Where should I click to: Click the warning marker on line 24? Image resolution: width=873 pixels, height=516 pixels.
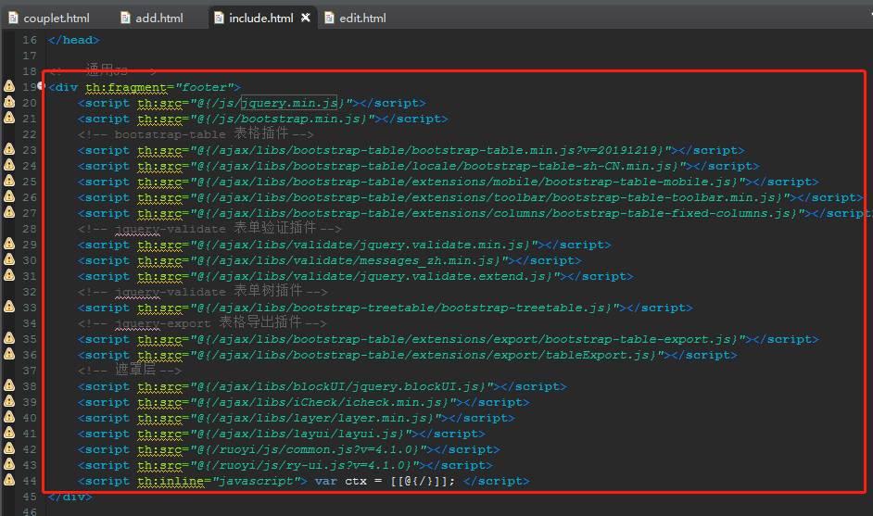coord(9,164)
